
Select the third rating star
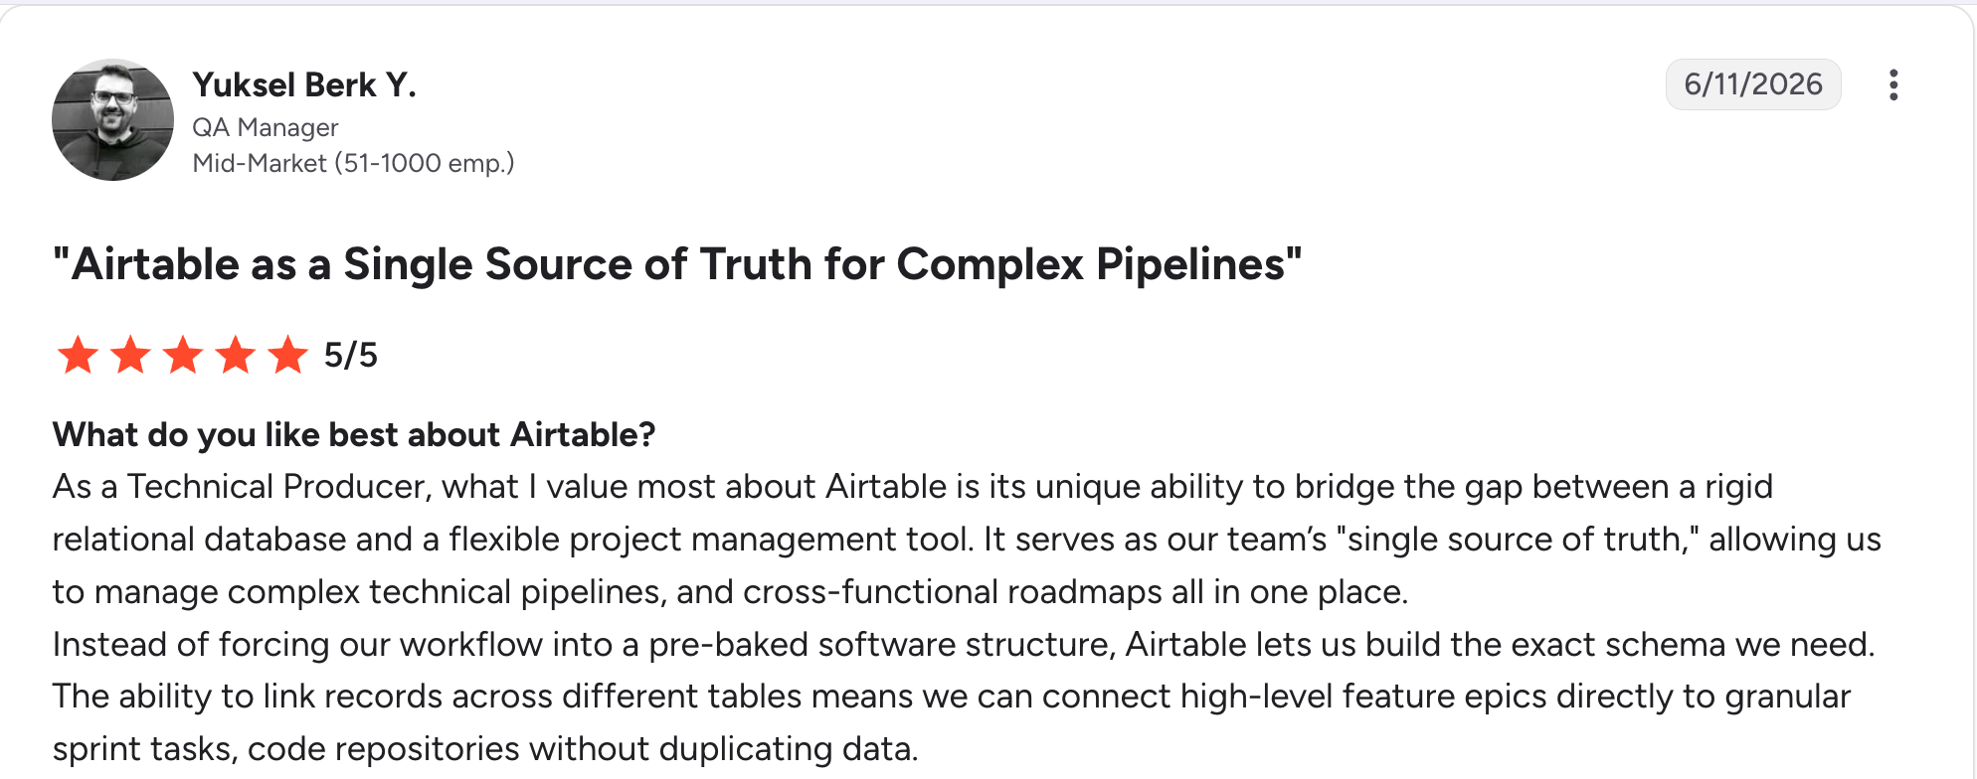[x=183, y=355]
